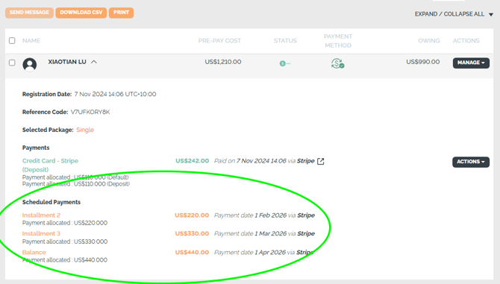500x284 pixels.
Task: Download the CSV file
Action: [x=81, y=13]
